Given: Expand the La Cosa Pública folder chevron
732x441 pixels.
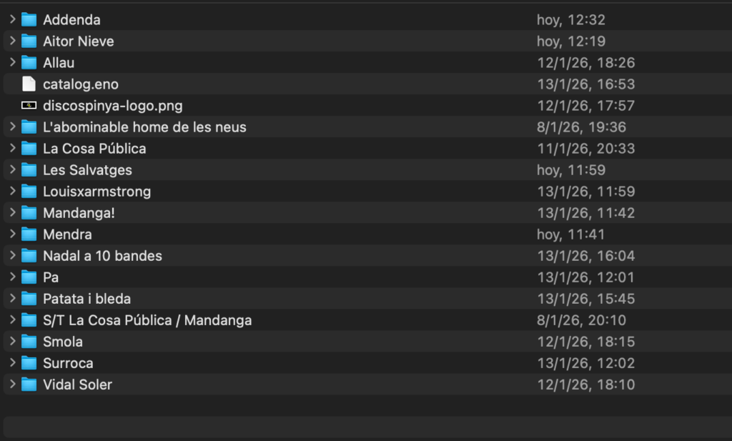Looking at the screenshot, I should (x=12, y=149).
